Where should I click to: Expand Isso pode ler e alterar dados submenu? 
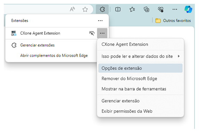pyautogui.click(x=140, y=56)
